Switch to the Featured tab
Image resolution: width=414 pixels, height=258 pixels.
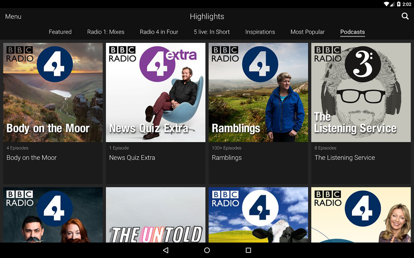point(60,32)
